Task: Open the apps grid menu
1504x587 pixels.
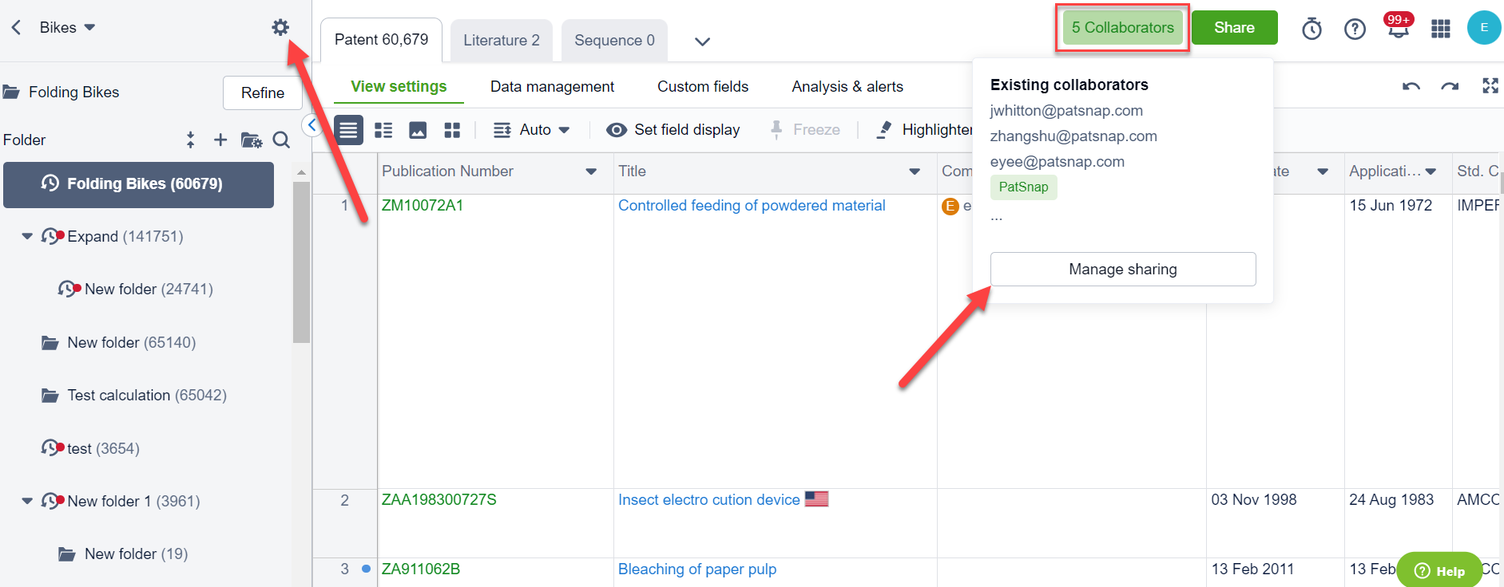Action: 1440,30
